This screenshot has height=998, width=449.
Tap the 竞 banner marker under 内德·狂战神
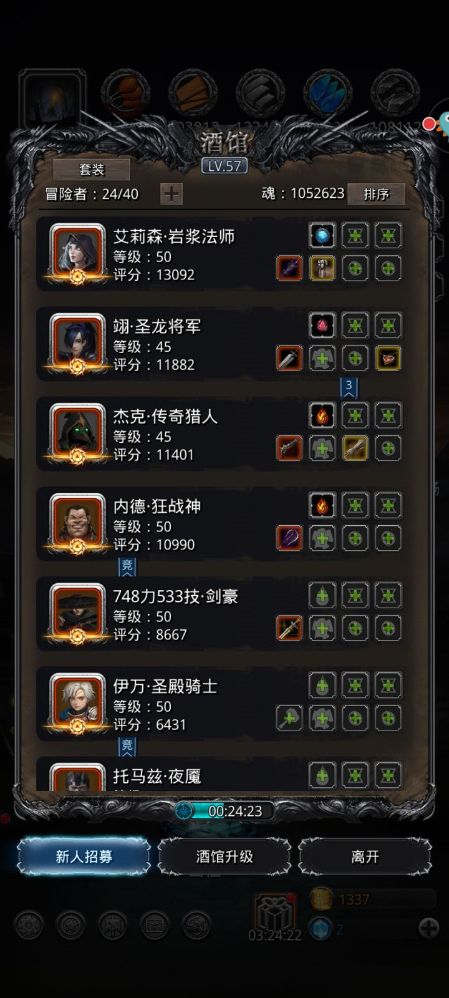(x=127, y=566)
